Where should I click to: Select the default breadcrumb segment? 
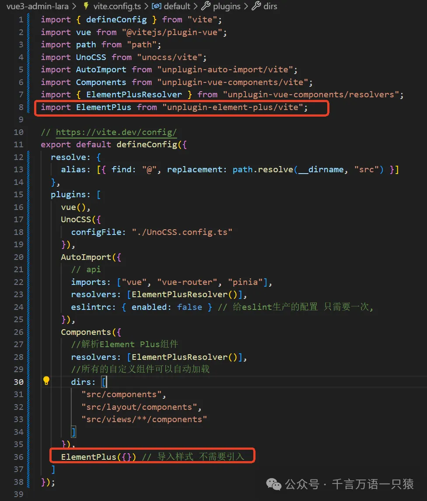tap(177, 7)
